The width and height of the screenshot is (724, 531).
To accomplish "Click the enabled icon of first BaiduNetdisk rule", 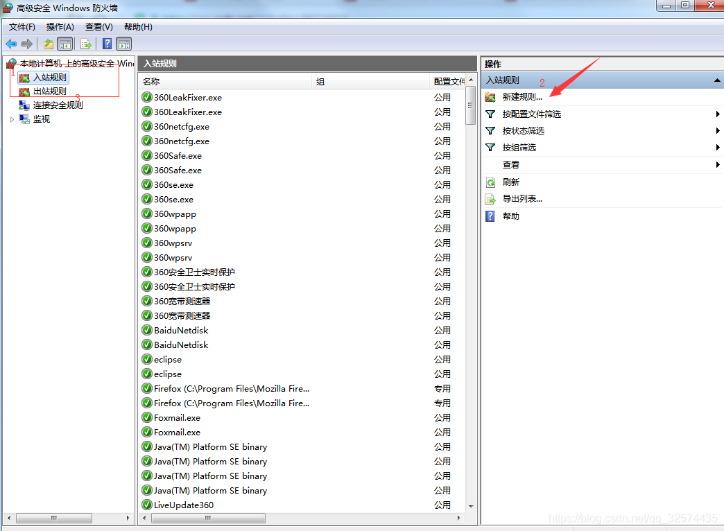I will click(147, 330).
